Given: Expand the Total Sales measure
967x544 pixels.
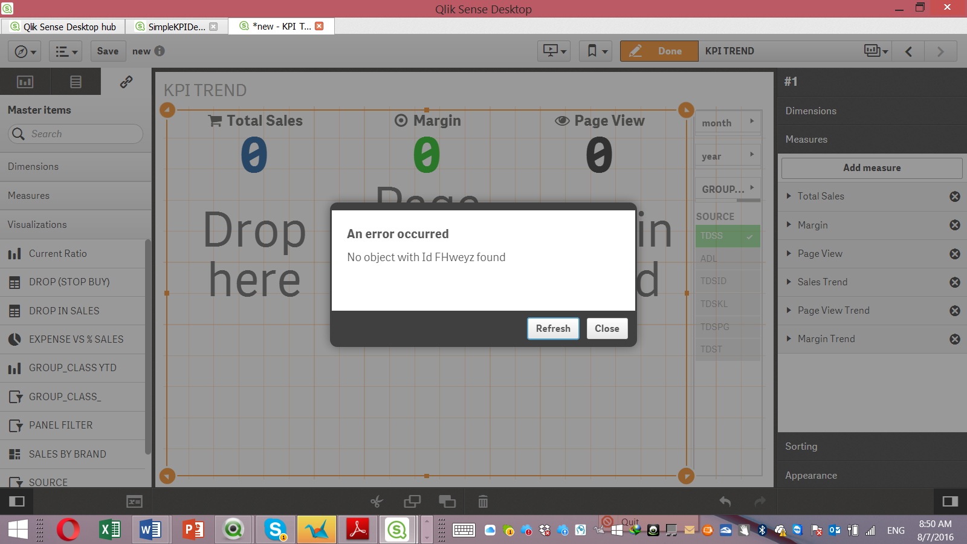Looking at the screenshot, I should [x=789, y=196].
